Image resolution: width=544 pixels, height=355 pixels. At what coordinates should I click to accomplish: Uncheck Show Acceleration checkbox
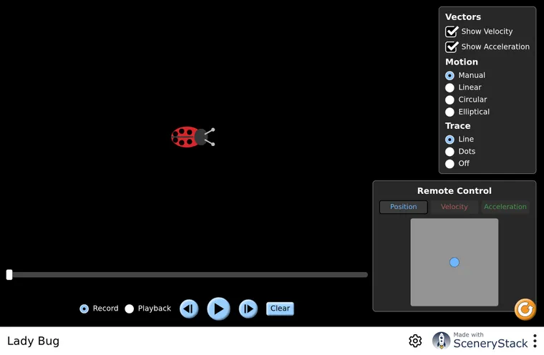click(452, 47)
